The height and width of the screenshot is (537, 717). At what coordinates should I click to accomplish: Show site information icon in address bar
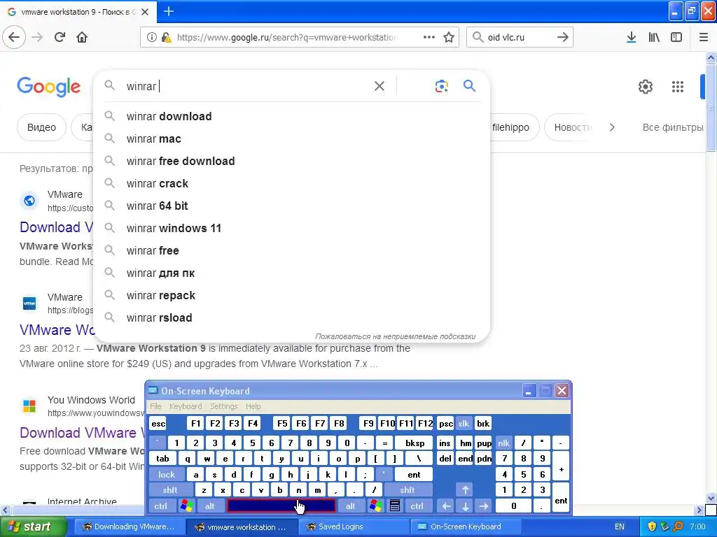point(152,38)
